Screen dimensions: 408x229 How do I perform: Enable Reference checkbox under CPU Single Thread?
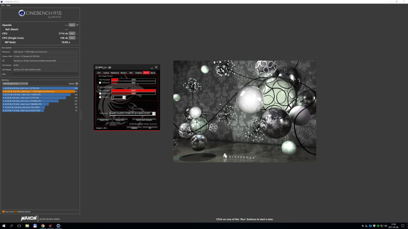click(x=100, y=82)
